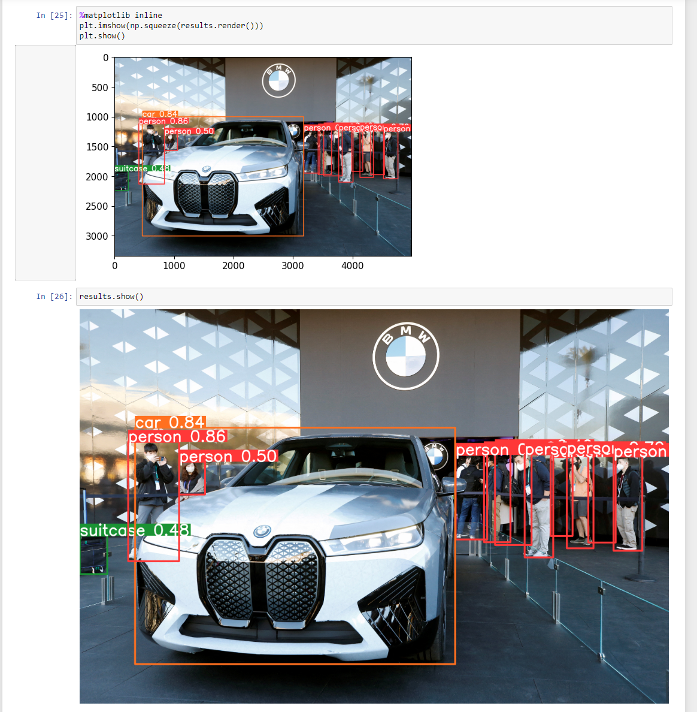
Task: Click the In [26] results.show() code cell
Action: [374, 297]
